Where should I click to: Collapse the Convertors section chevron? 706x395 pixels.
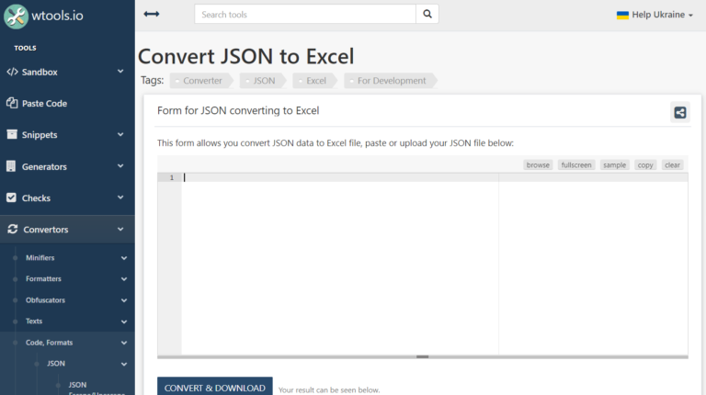click(120, 230)
